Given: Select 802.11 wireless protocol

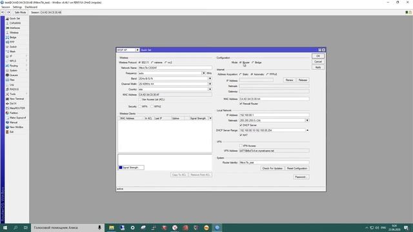Looking at the screenshot, I should click(x=139, y=63).
